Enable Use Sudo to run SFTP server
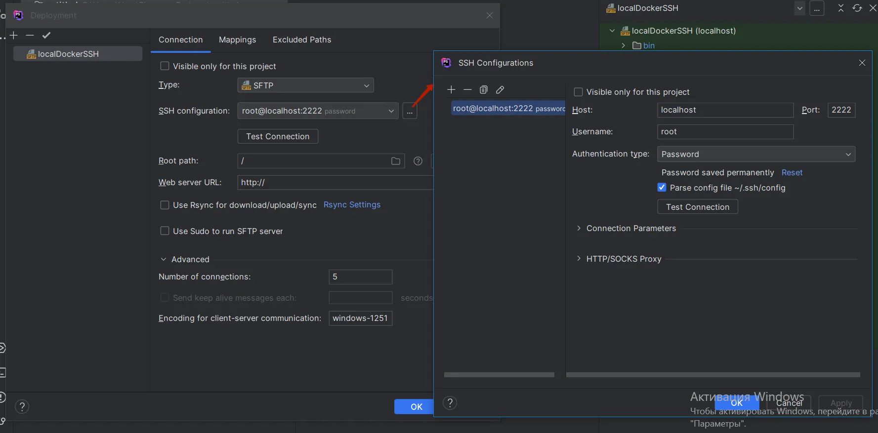The height and width of the screenshot is (433, 878). click(x=165, y=231)
